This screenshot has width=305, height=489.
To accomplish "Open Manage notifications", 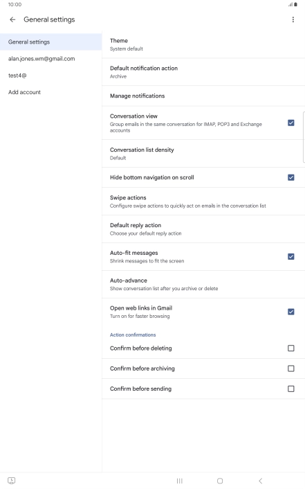I will (203, 96).
